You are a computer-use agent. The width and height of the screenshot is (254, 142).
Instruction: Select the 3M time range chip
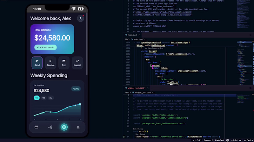51,98
